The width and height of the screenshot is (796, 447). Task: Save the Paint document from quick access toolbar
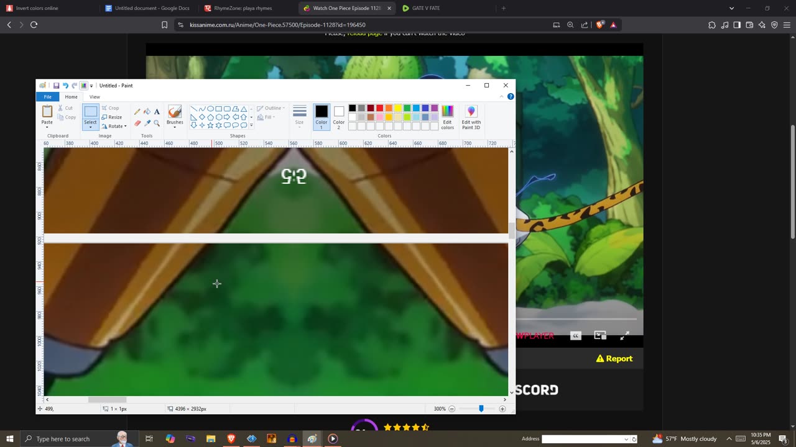point(56,86)
